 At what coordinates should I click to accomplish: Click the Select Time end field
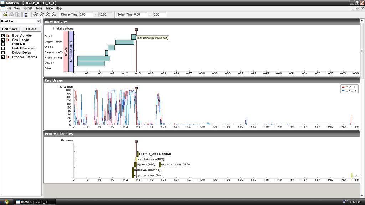pyautogui.click(x=159, y=14)
